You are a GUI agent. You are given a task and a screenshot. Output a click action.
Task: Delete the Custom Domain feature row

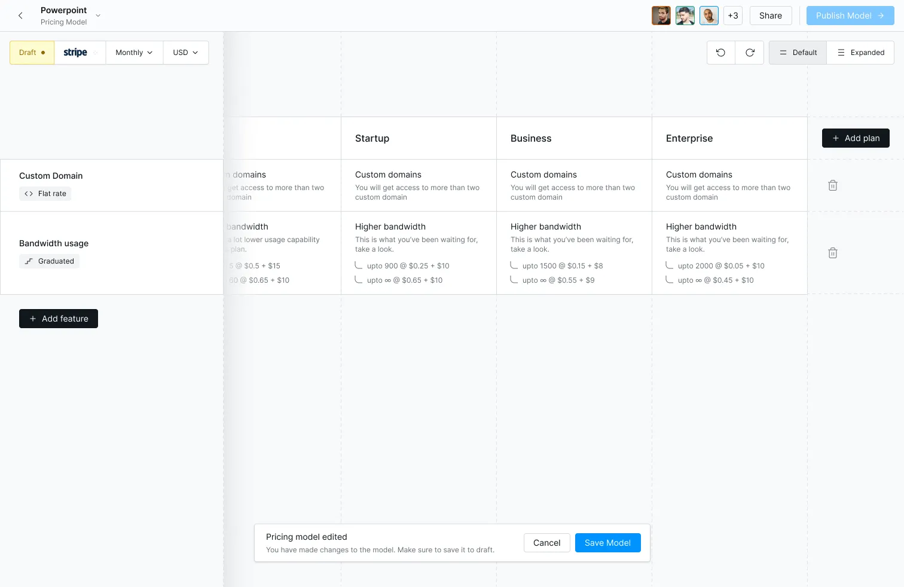(832, 185)
